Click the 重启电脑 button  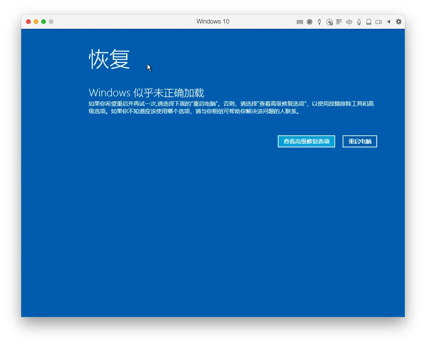(360, 141)
